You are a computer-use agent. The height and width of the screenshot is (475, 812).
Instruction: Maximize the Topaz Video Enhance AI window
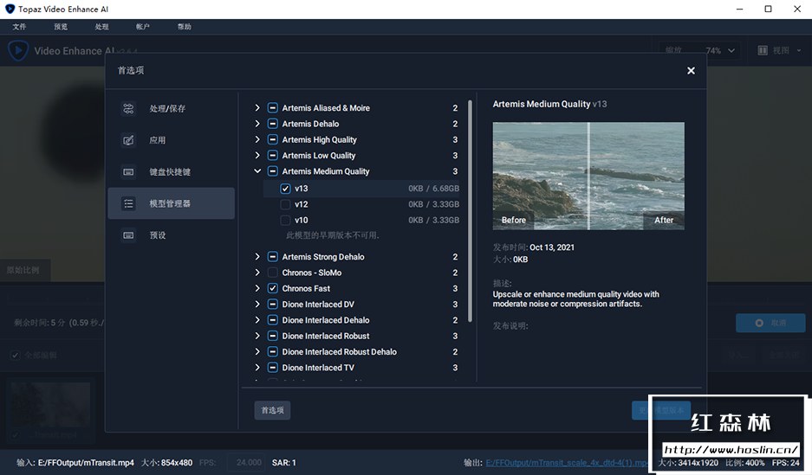click(x=768, y=9)
